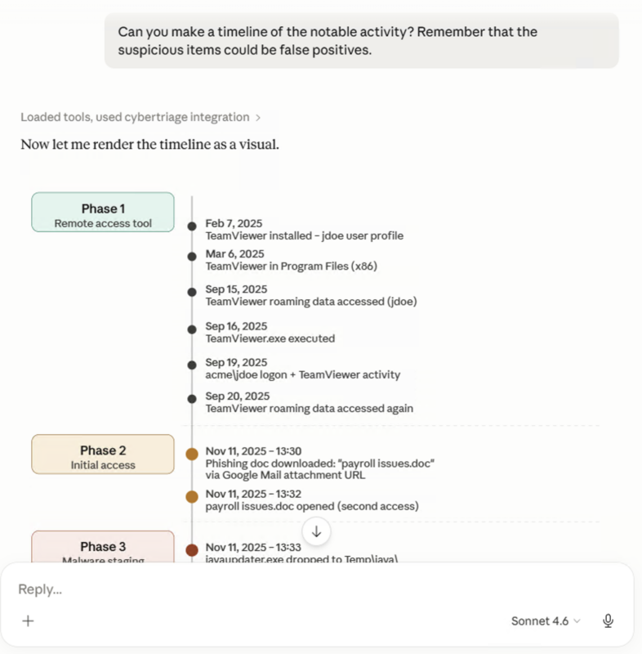Click the user message about timeline
This screenshot has width=642, height=654.
point(361,41)
